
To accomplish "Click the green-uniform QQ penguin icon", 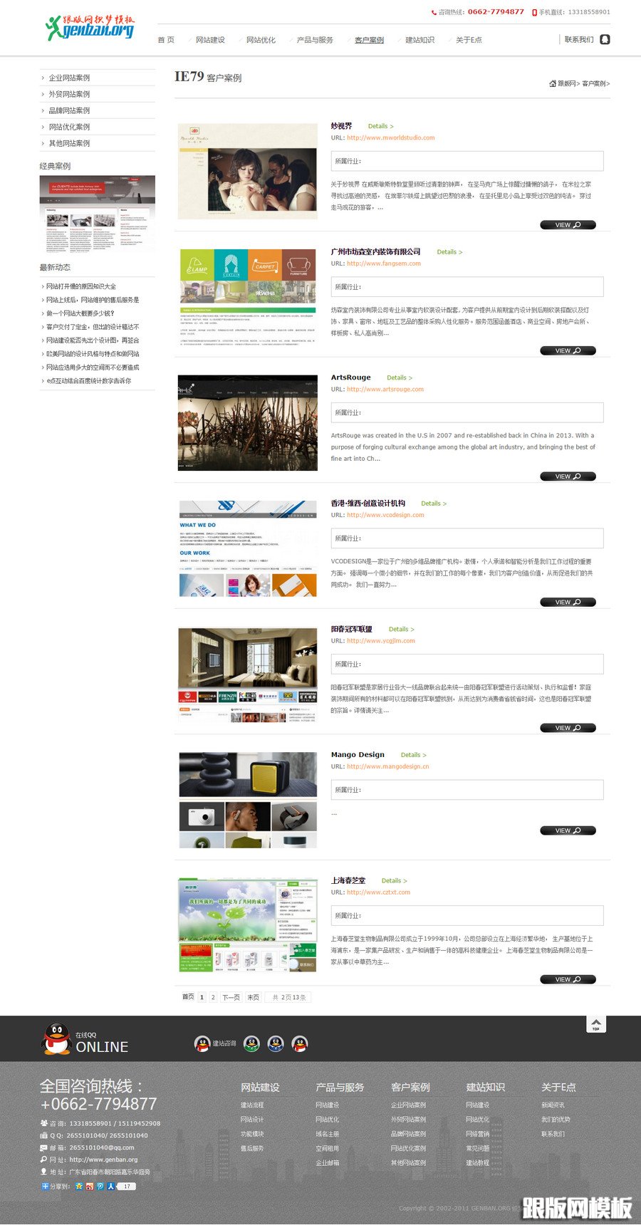I will pos(251,1043).
